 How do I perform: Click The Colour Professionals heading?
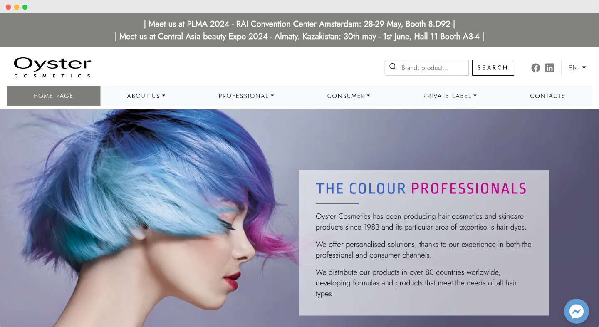[x=421, y=188]
